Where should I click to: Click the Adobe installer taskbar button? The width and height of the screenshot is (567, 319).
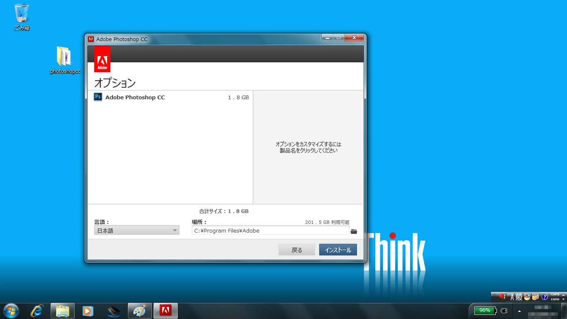click(166, 311)
